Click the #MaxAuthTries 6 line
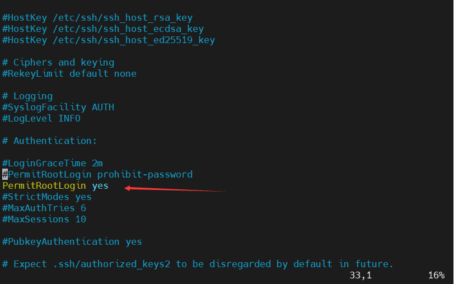The image size is (454, 284). tap(44, 208)
